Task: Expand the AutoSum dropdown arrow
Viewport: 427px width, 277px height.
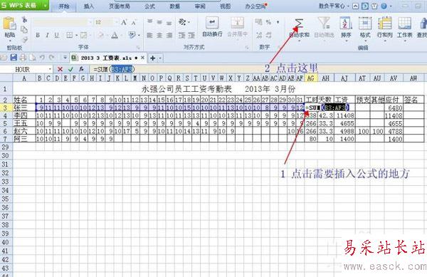Action: coord(299,41)
